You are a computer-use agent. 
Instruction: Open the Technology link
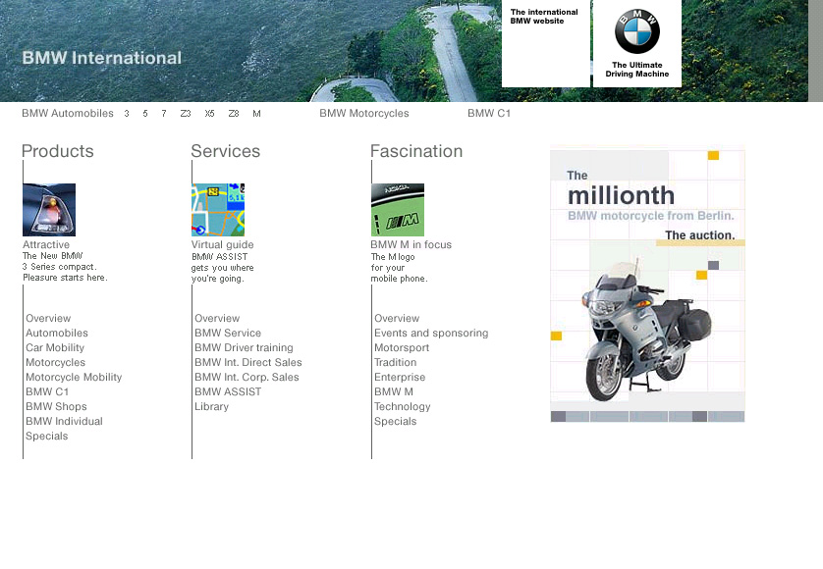point(402,406)
